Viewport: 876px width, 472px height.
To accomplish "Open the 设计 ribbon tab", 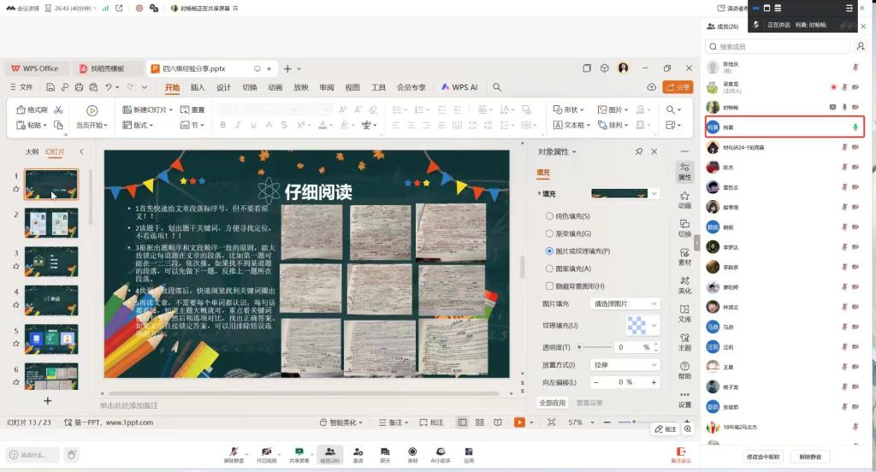I will pyautogui.click(x=223, y=87).
